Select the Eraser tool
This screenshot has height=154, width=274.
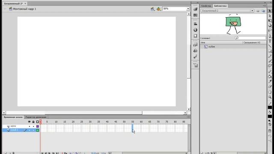point(270,86)
